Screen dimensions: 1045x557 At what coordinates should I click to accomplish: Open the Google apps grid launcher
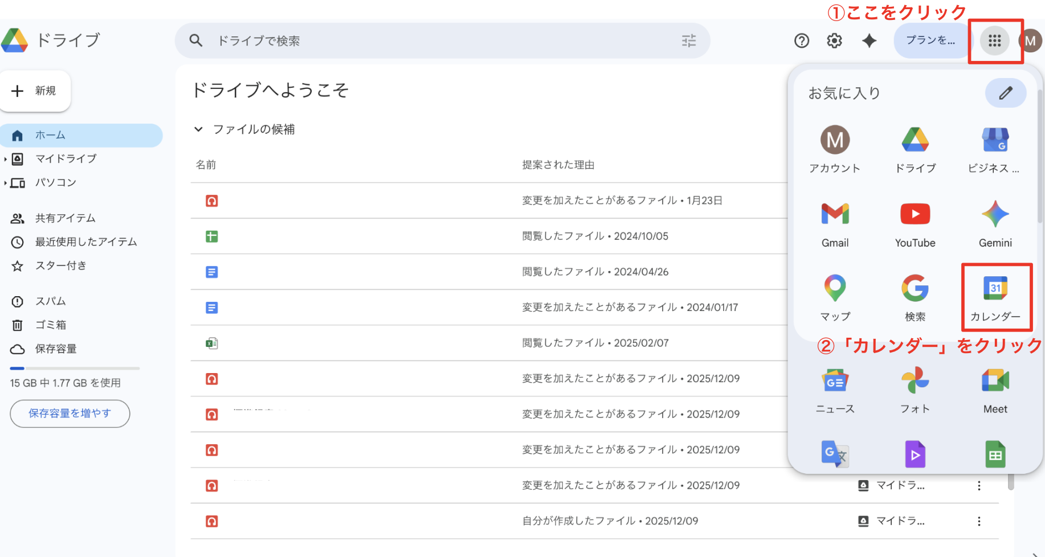click(x=995, y=40)
